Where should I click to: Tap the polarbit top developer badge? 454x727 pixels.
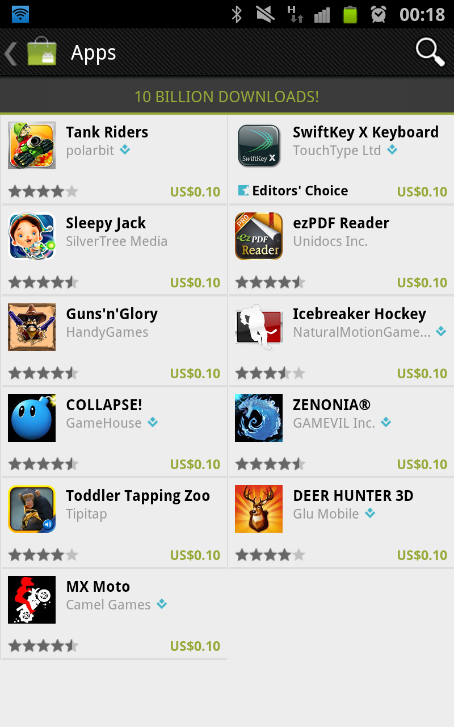pos(125,150)
